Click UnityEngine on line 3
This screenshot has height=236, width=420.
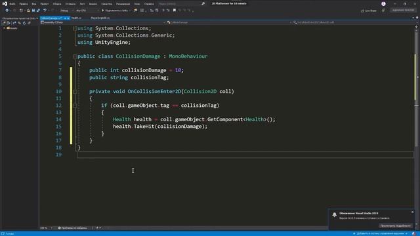tap(111, 42)
